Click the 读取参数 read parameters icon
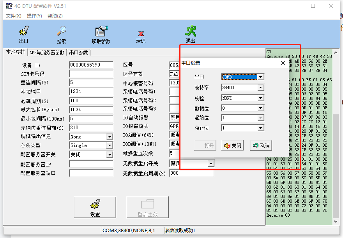 101,31
